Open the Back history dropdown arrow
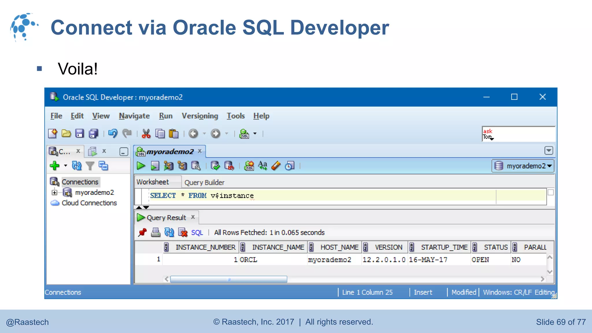This screenshot has width=592, height=333. (x=204, y=134)
